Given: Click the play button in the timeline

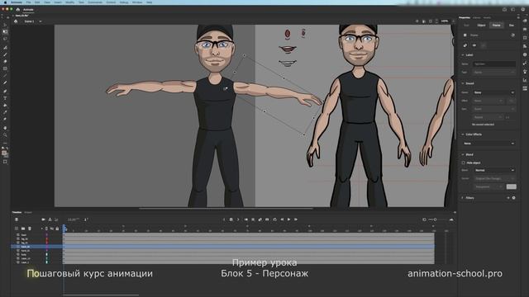Looking at the screenshot, I should tap(288, 219).
